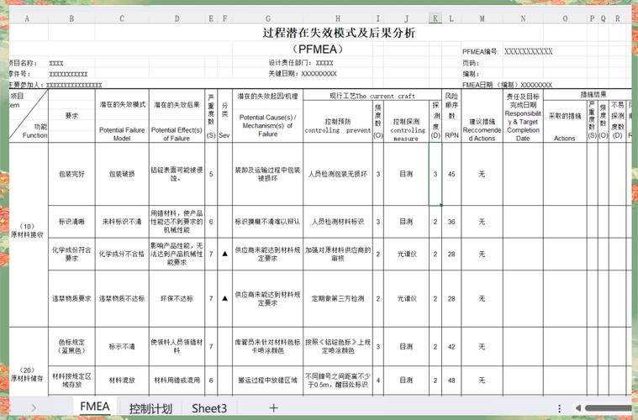Click 标识清晰 cell
The height and width of the screenshot is (420, 638).
pyautogui.click(x=71, y=222)
